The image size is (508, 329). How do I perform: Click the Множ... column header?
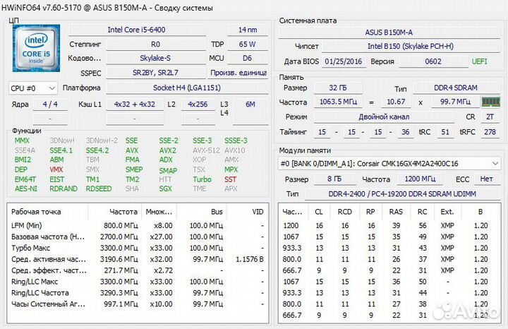[159, 212]
